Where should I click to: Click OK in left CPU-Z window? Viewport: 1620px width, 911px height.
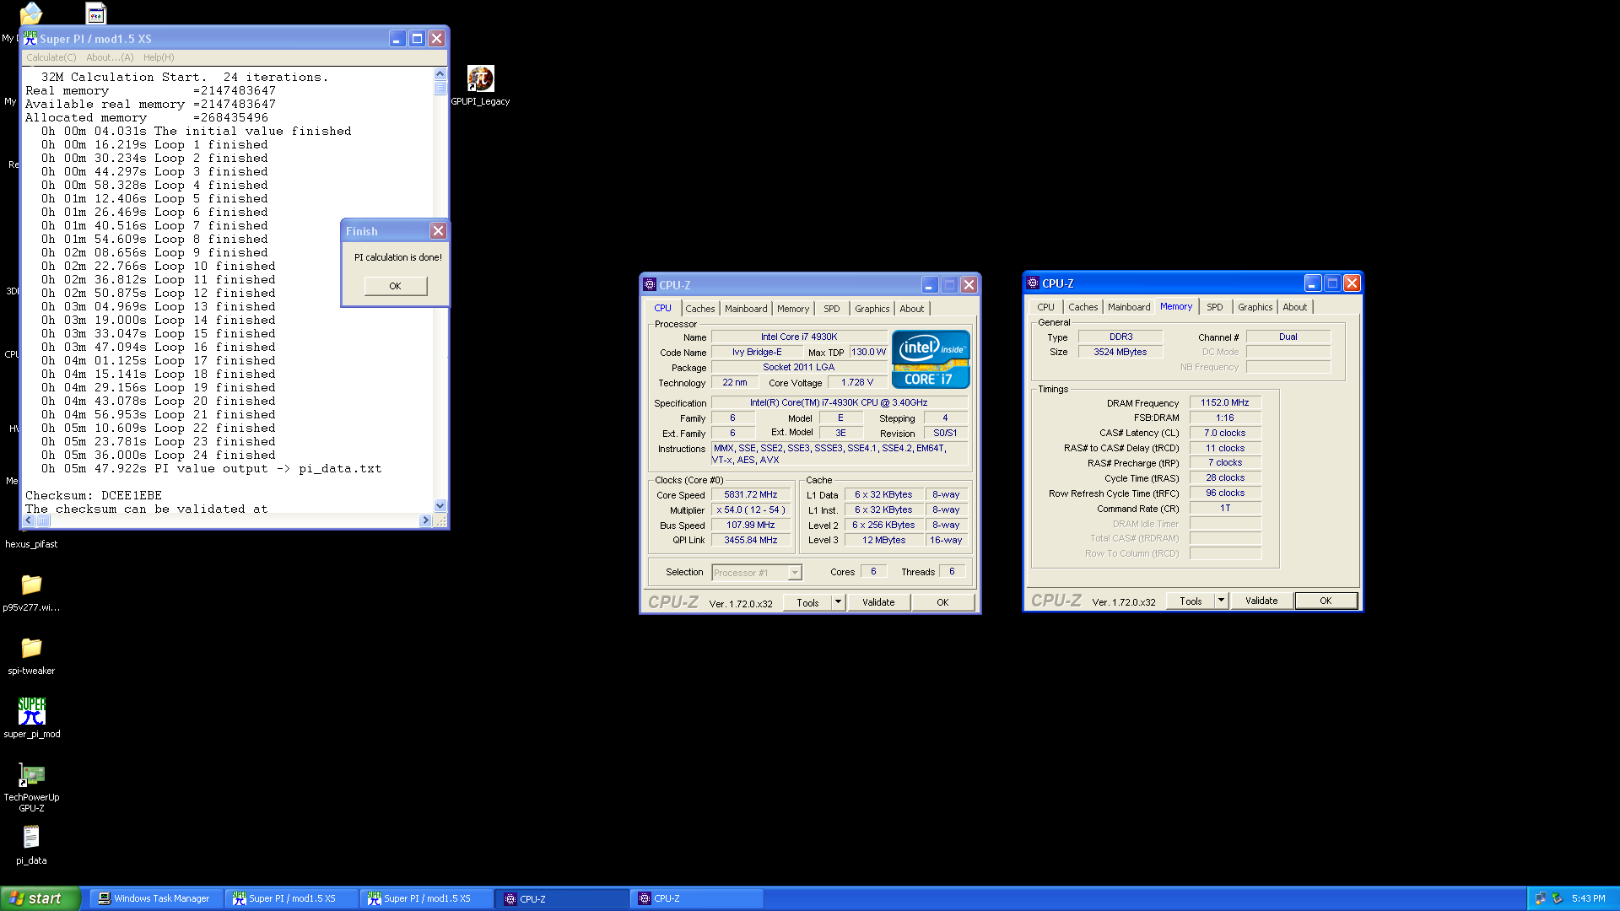click(x=942, y=602)
